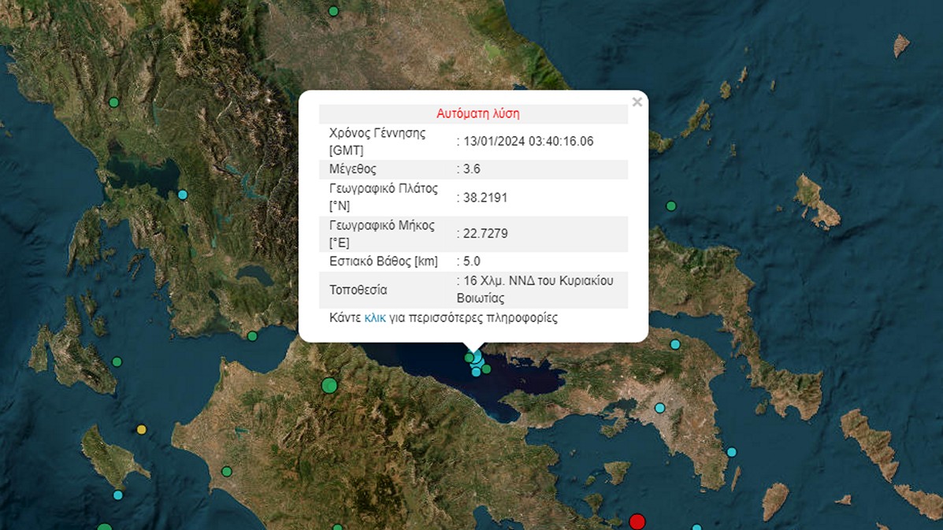The width and height of the screenshot is (943, 530).
Task: Click the focal depth value 5.0
Action: click(472, 261)
